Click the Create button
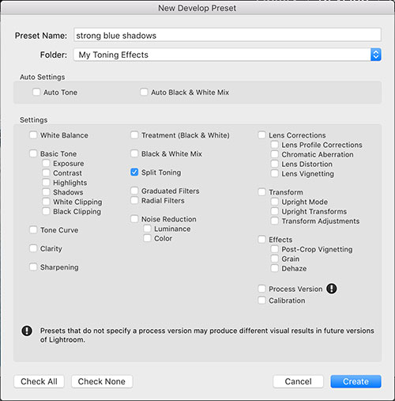This screenshot has height=401, width=395. point(355,381)
